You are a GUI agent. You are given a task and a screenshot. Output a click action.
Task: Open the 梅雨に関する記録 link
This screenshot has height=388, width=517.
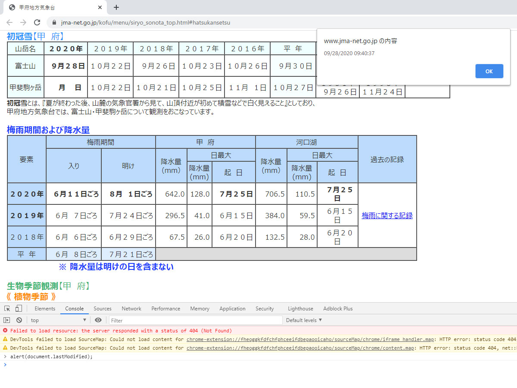coord(387,216)
